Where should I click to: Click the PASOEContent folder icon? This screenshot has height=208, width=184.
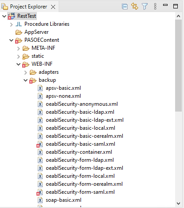click(19, 40)
